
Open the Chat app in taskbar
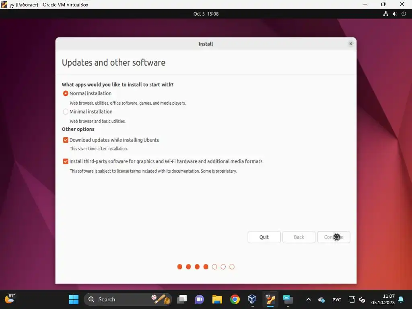(200, 299)
